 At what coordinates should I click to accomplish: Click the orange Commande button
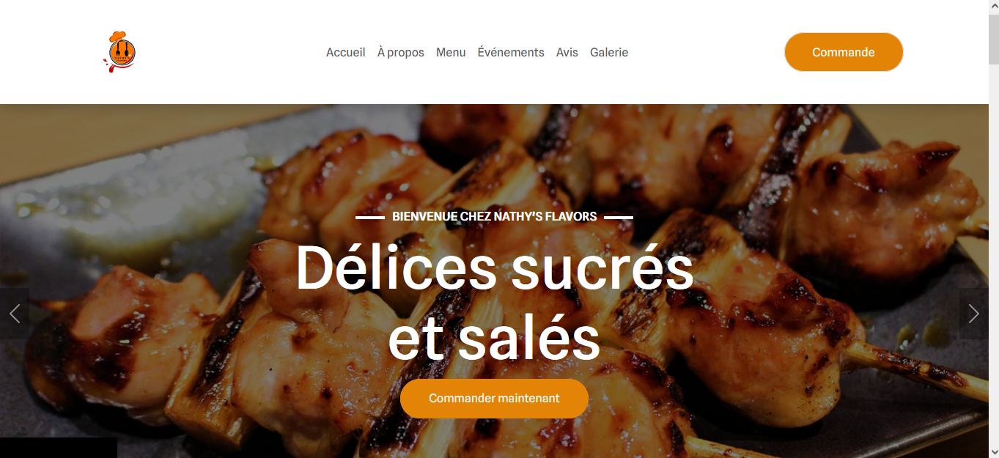[x=844, y=52]
